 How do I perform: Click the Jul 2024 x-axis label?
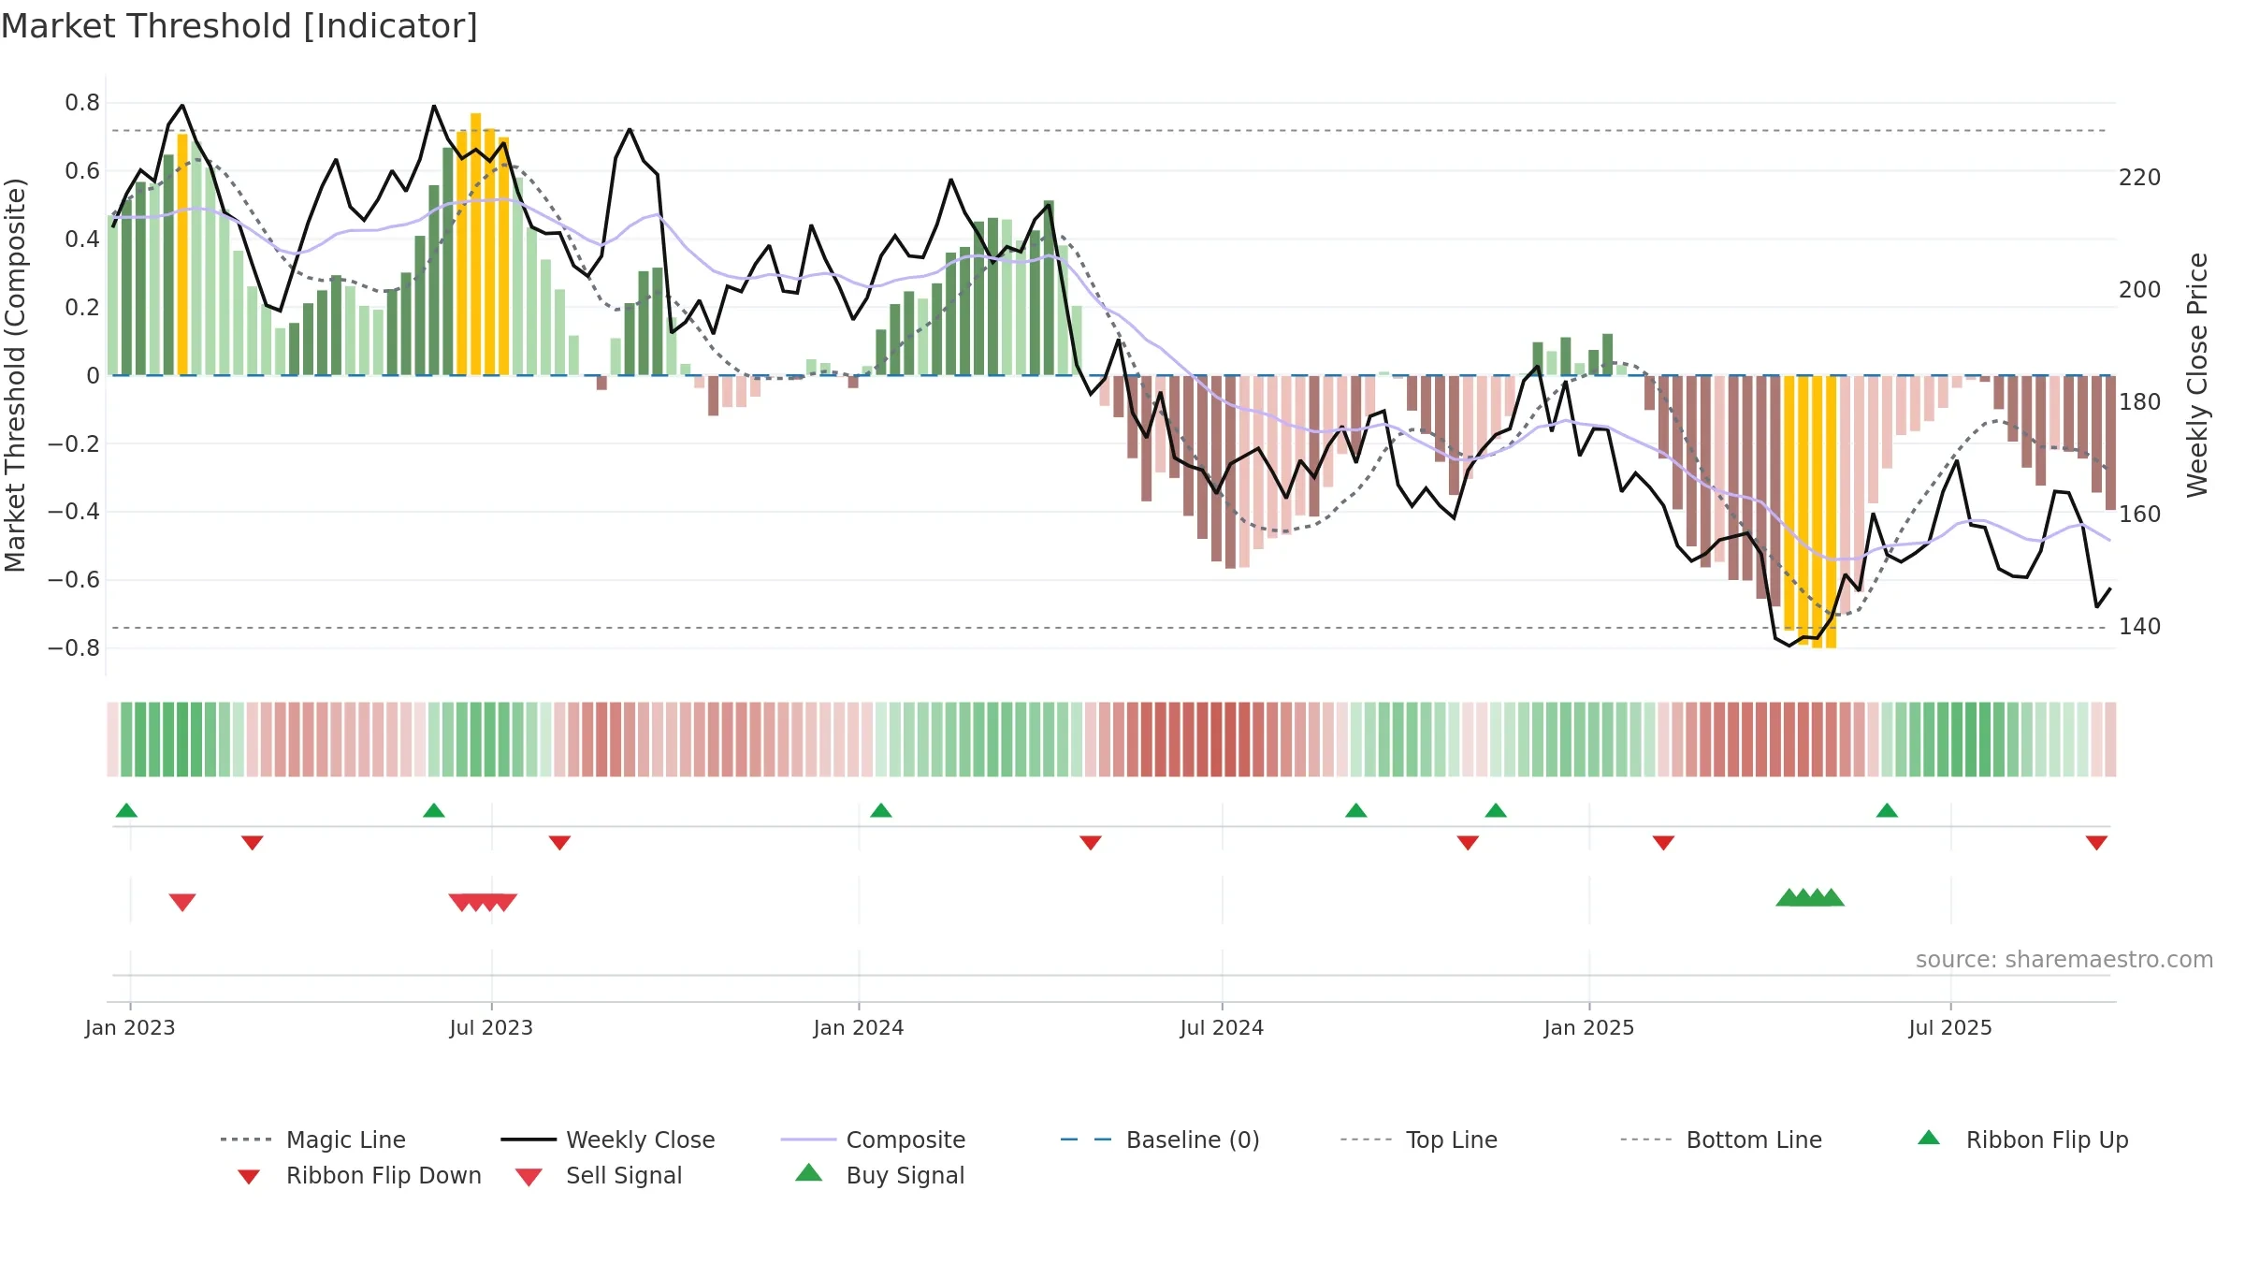pyautogui.click(x=1222, y=1027)
